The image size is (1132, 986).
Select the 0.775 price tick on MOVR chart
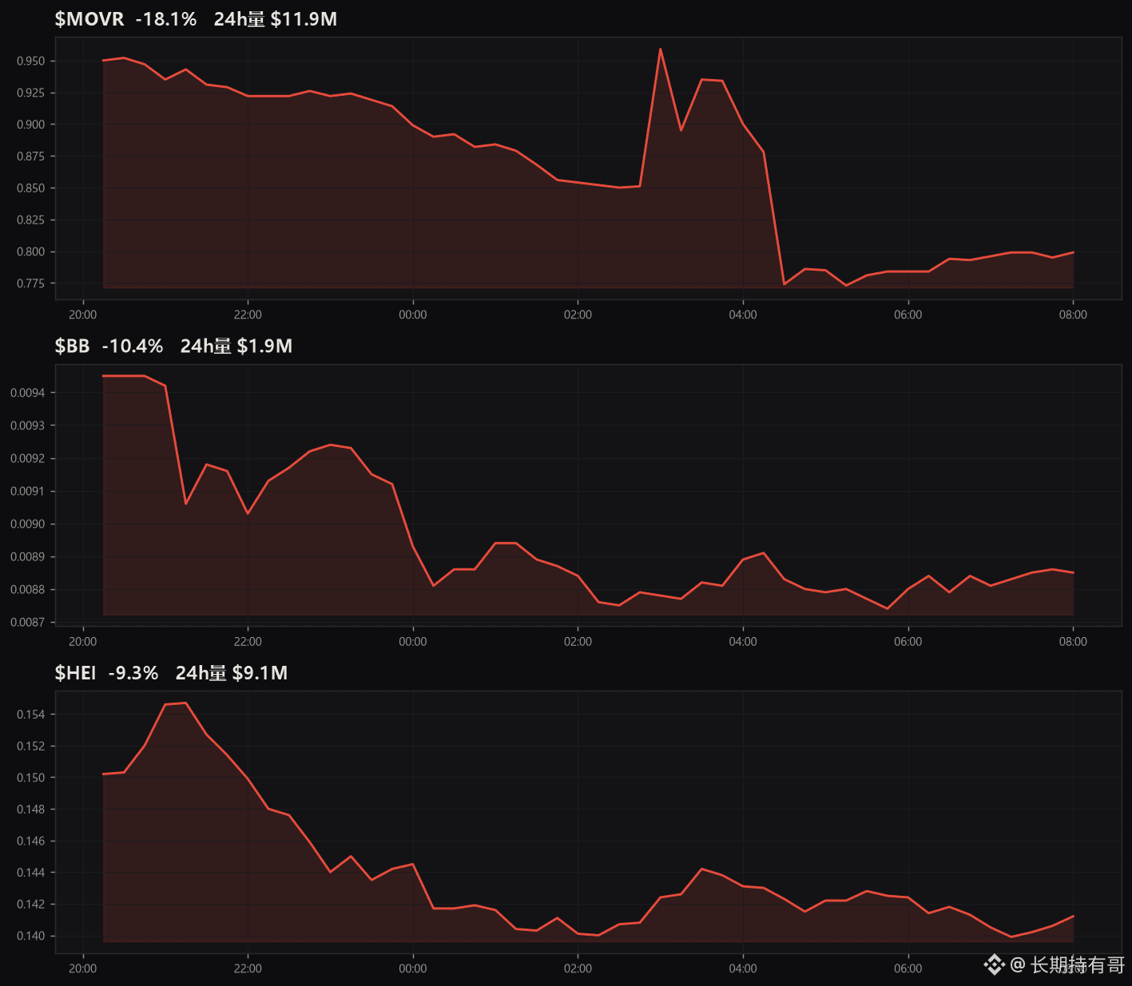[x=31, y=283]
